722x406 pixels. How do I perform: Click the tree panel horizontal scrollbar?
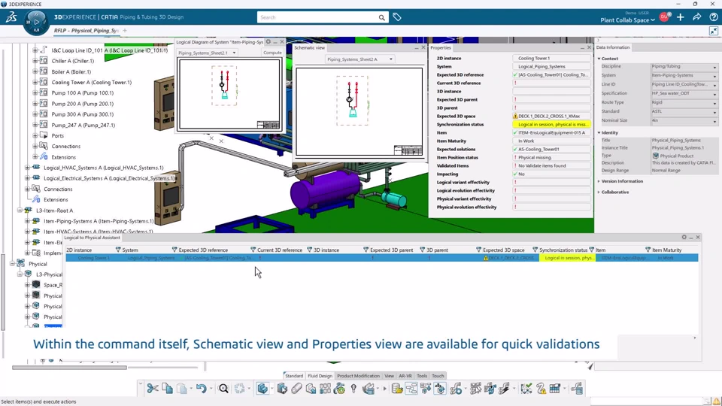pyautogui.click(x=69, y=368)
